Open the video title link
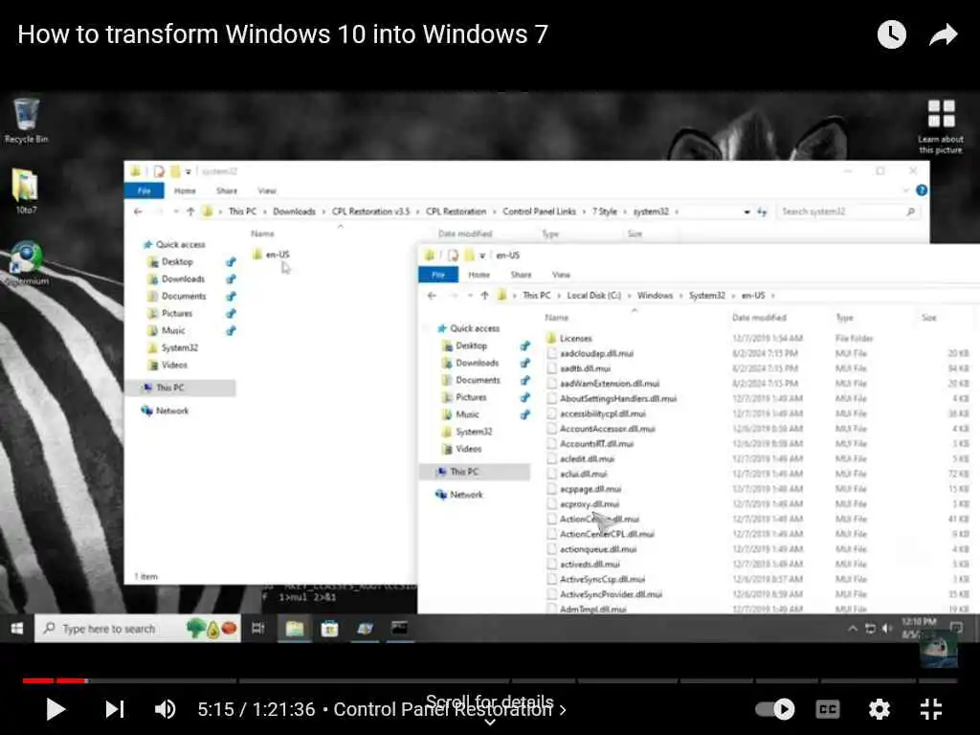 pos(282,34)
